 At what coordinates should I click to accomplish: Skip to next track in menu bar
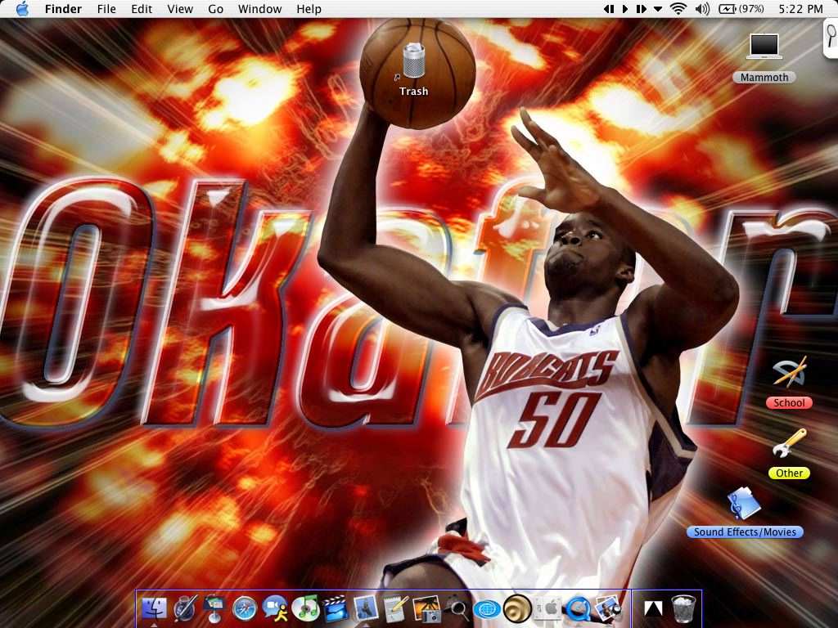coord(641,8)
